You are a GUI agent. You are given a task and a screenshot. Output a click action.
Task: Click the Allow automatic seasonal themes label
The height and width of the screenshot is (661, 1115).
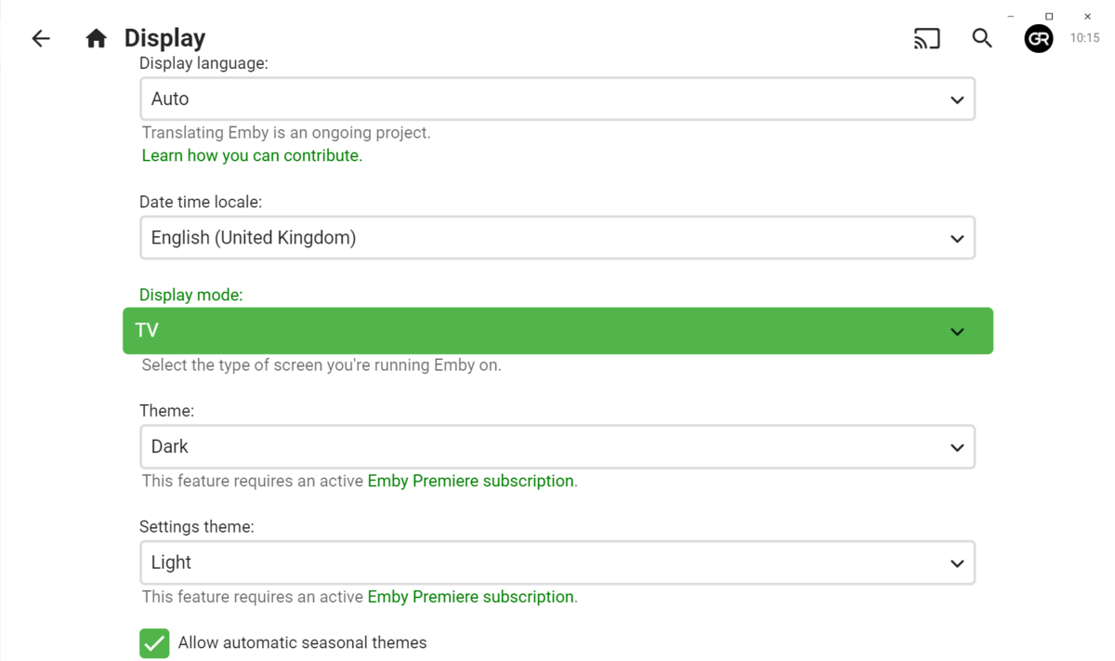pos(302,642)
